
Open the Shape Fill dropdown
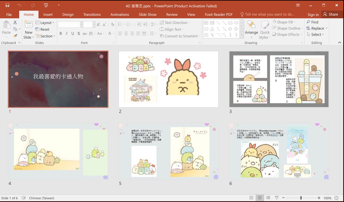click(x=284, y=22)
